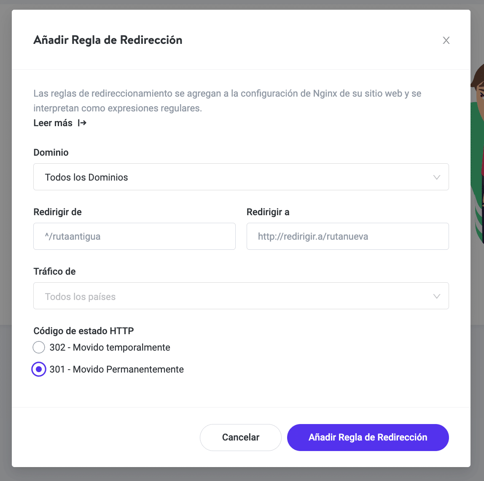
Task: Click the Código de estado HTTP label
Action: pos(83,331)
